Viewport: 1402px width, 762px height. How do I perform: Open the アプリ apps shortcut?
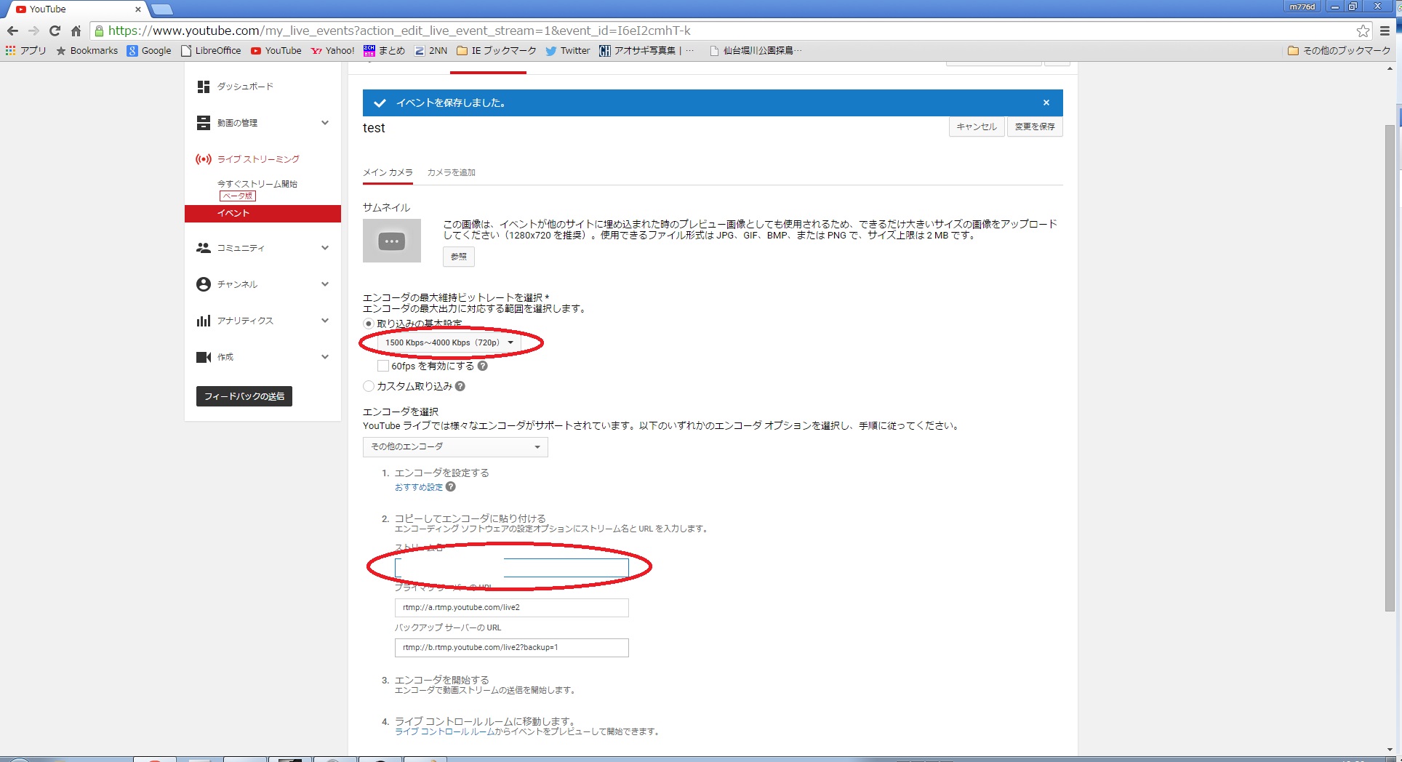coord(25,50)
